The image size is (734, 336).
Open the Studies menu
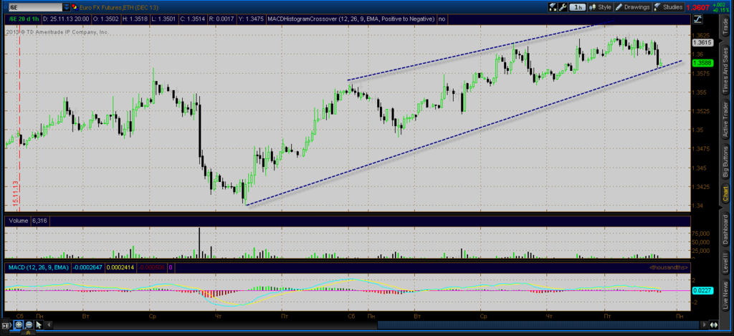(669, 7)
